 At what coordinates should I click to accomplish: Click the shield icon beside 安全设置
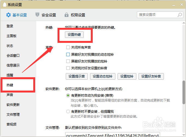tap(37, 15)
